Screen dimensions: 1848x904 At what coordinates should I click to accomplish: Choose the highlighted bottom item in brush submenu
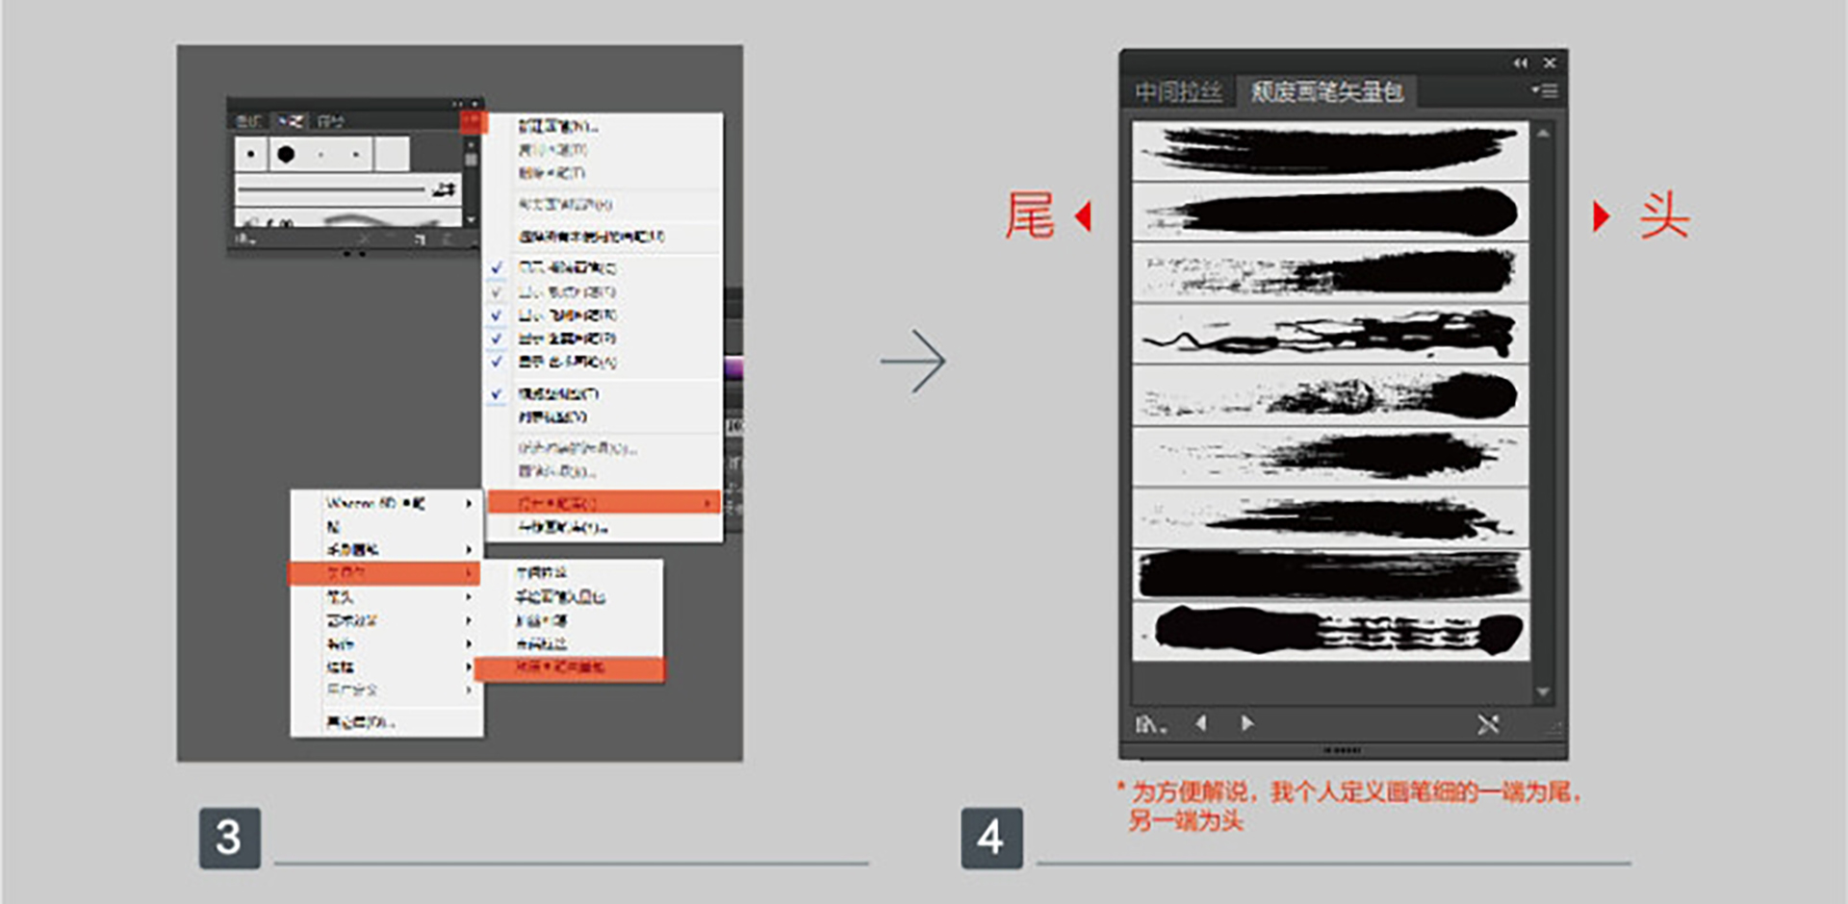tap(568, 667)
